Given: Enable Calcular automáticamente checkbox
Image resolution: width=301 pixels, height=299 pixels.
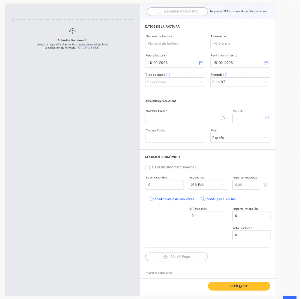Looking at the screenshot, I should 147,168.
